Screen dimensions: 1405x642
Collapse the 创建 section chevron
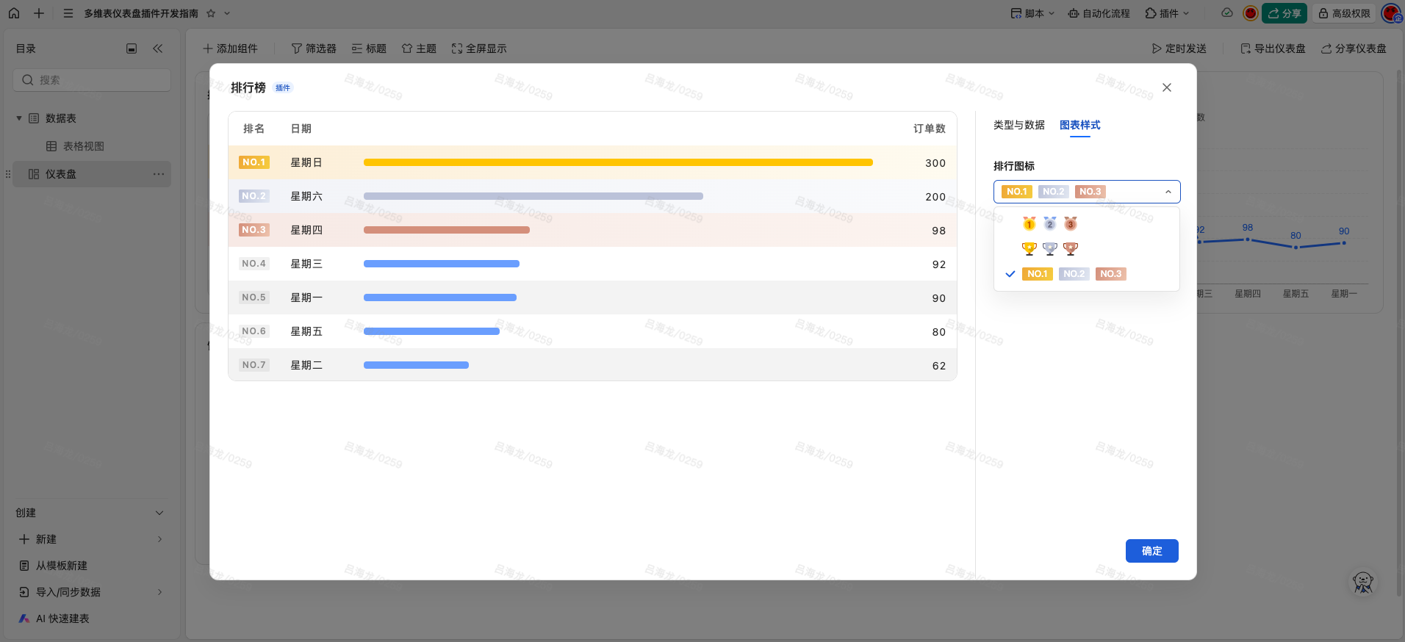(159, 513)
